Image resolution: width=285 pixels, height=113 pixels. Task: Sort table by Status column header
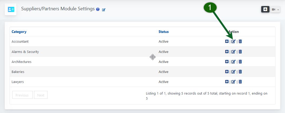click(163, 32)
